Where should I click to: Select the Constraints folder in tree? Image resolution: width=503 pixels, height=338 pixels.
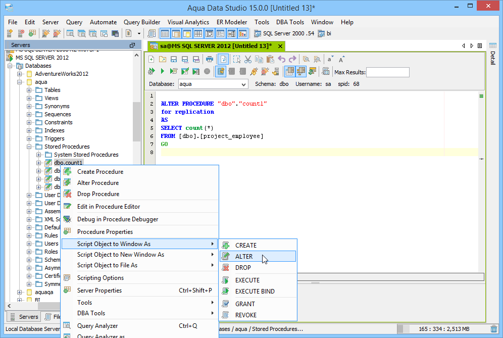[59, 122]
